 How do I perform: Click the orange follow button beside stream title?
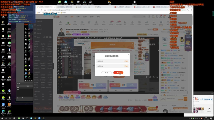coord(155,29)
